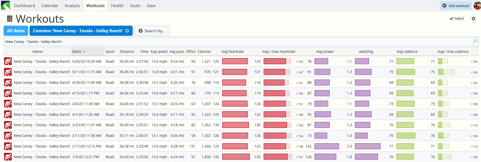Click cycling icon for 4/28/20 workout

click(x=8, y=83)
